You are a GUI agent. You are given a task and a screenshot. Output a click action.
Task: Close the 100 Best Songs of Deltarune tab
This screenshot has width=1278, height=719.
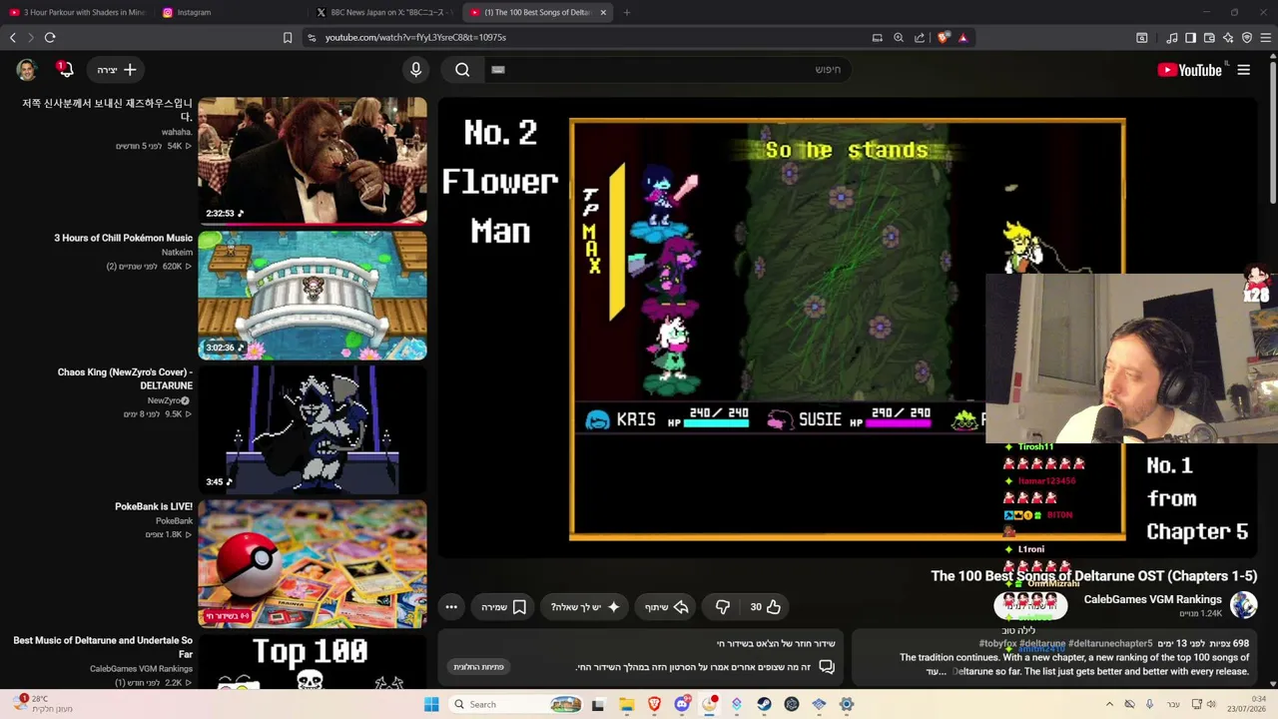tap(603, 12)
